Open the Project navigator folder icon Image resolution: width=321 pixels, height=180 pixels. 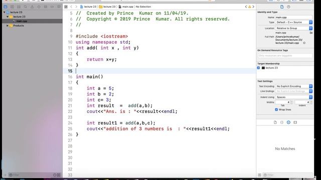(x=6, y=6)
